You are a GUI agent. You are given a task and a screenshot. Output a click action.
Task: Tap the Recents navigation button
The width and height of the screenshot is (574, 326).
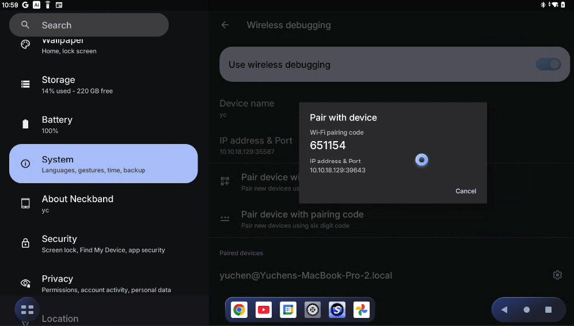click(548, 310)
